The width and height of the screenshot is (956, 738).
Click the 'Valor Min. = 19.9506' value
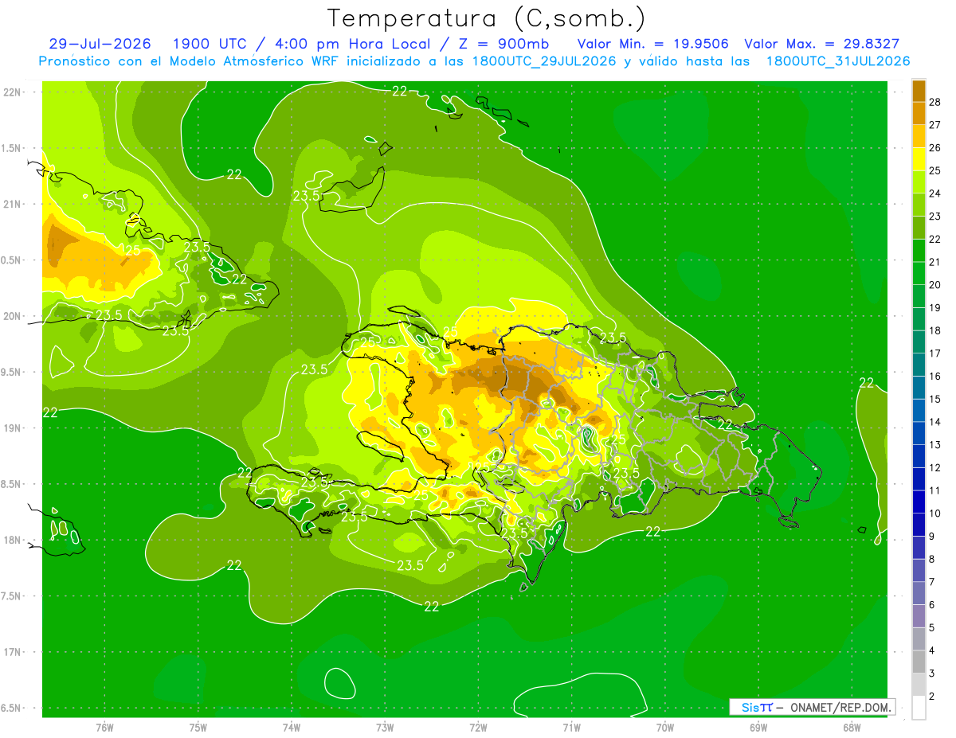tap(653, 44)
